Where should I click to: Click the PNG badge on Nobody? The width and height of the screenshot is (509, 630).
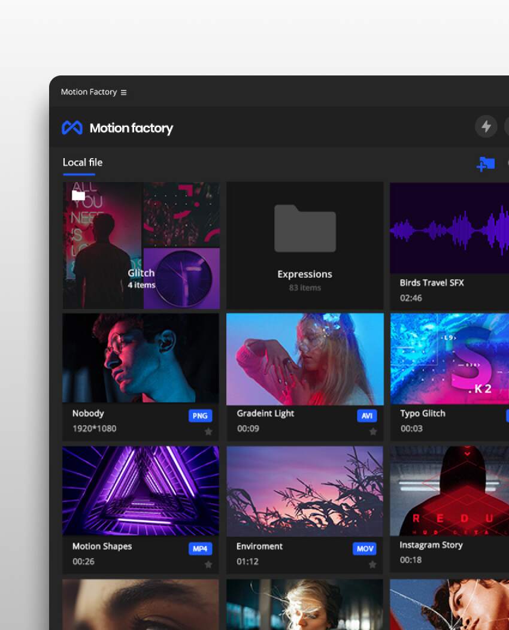click(200, 416)
